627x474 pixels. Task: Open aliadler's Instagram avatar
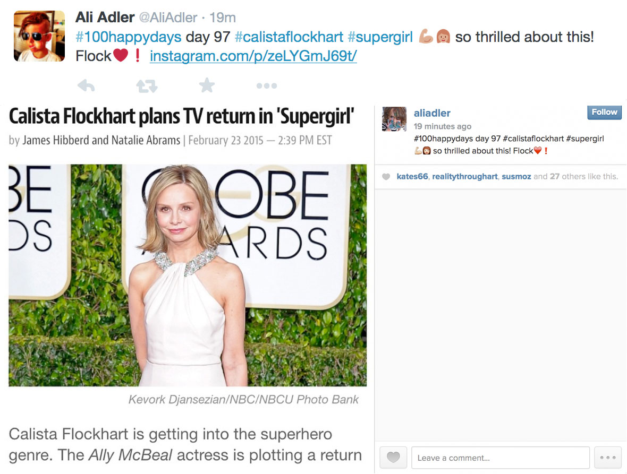(394, 119)
